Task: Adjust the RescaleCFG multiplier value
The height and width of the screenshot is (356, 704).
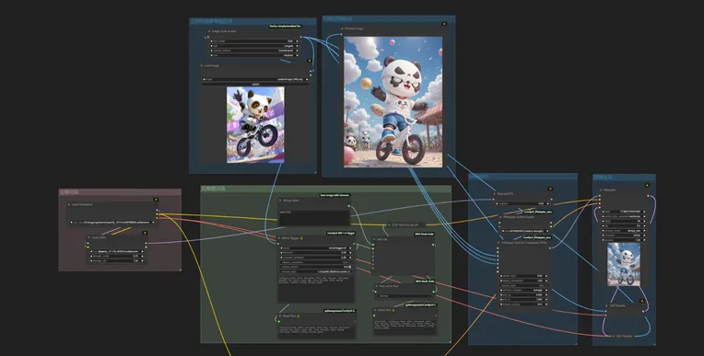Action: (522, 203)
